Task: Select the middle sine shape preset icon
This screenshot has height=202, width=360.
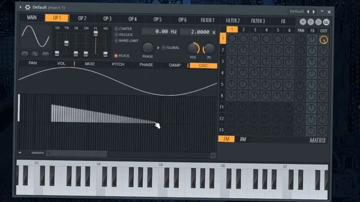Action: tap(35, 54)
